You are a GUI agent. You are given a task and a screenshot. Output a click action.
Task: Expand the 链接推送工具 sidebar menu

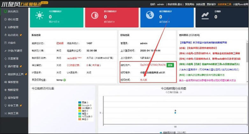pyautogui.click(x=15, y=74)
